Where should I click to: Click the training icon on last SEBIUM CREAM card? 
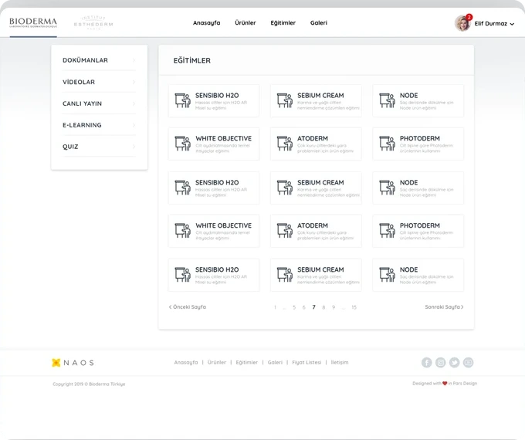point(285,275)
